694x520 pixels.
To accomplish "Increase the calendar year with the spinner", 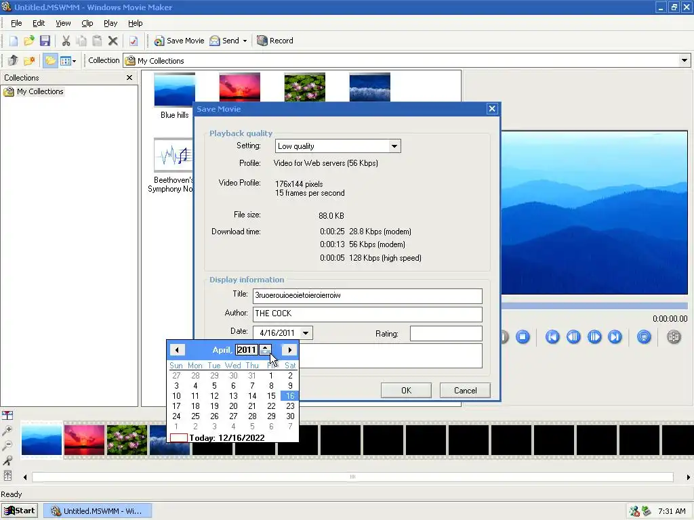I will tap(265, 347).
